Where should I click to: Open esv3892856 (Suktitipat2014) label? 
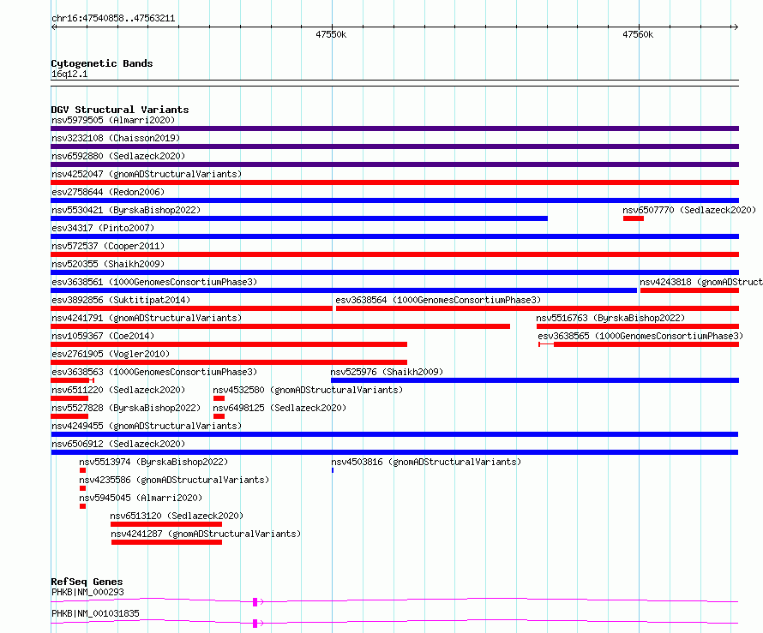point(121,300)
